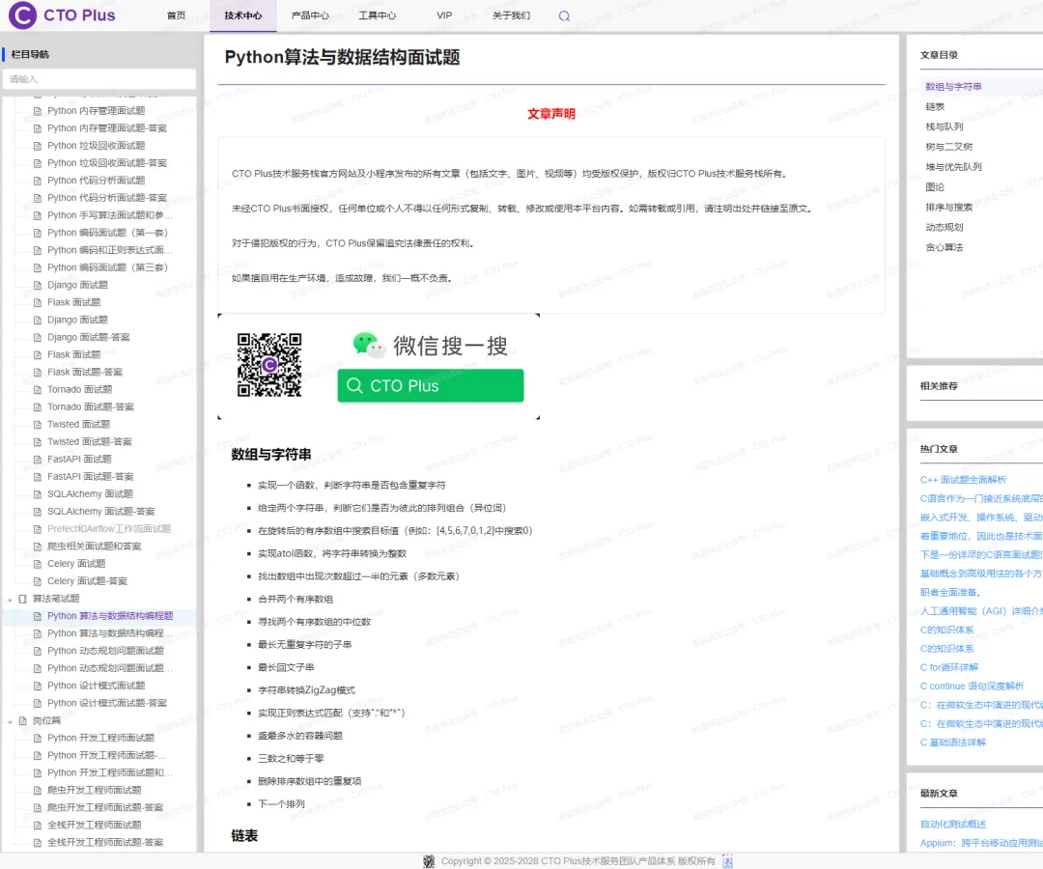Image resolution: width=1043 pixels, height=869 pixels.
Task: Click the document icon beside 全栈开发工程师面试题-答案
Action: pyautogui.click(x=38, y=842)
